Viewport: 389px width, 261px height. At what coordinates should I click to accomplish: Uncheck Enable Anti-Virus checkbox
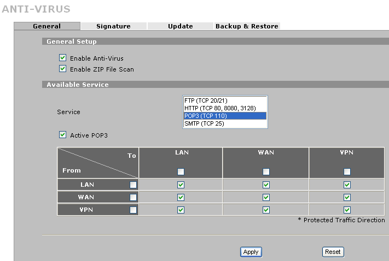(x=62, y=58)
